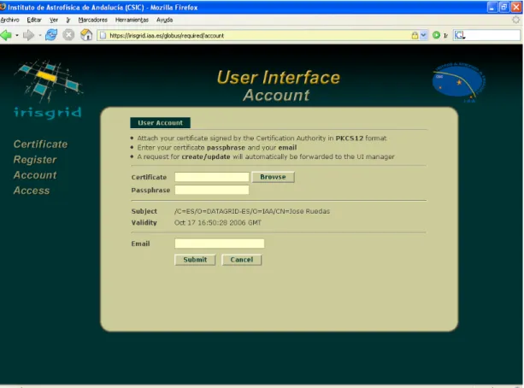Open the Account sidebar link
This screenshot has width=524, height=388.
pos(35,175)
